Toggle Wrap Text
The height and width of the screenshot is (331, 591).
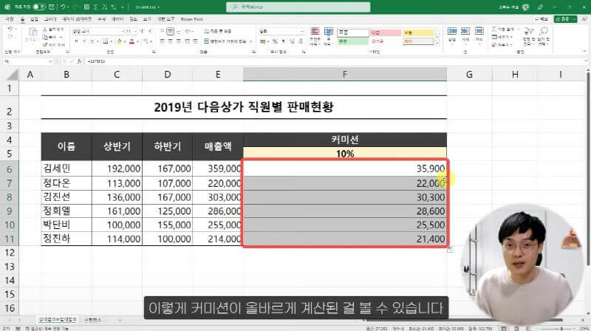click(x=218, y=31)
